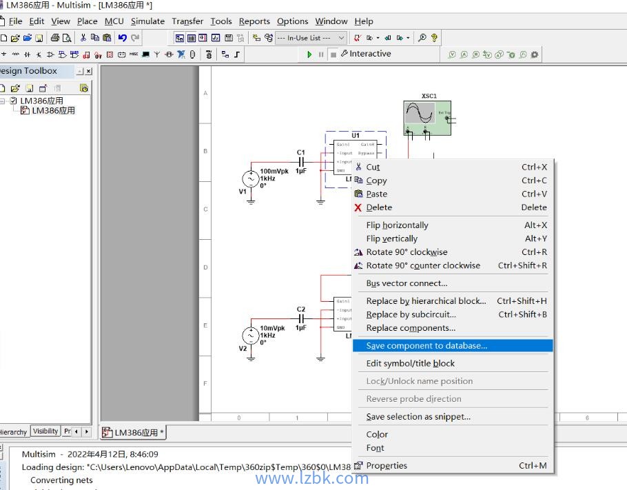Click the green Run simulation button
The image size is (627, 490).
click(309, 54)
